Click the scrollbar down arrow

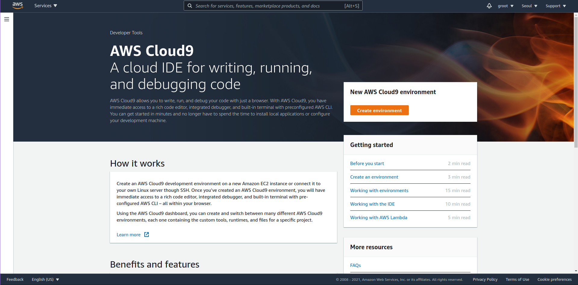pyautogui.click(x=576, y=271)
